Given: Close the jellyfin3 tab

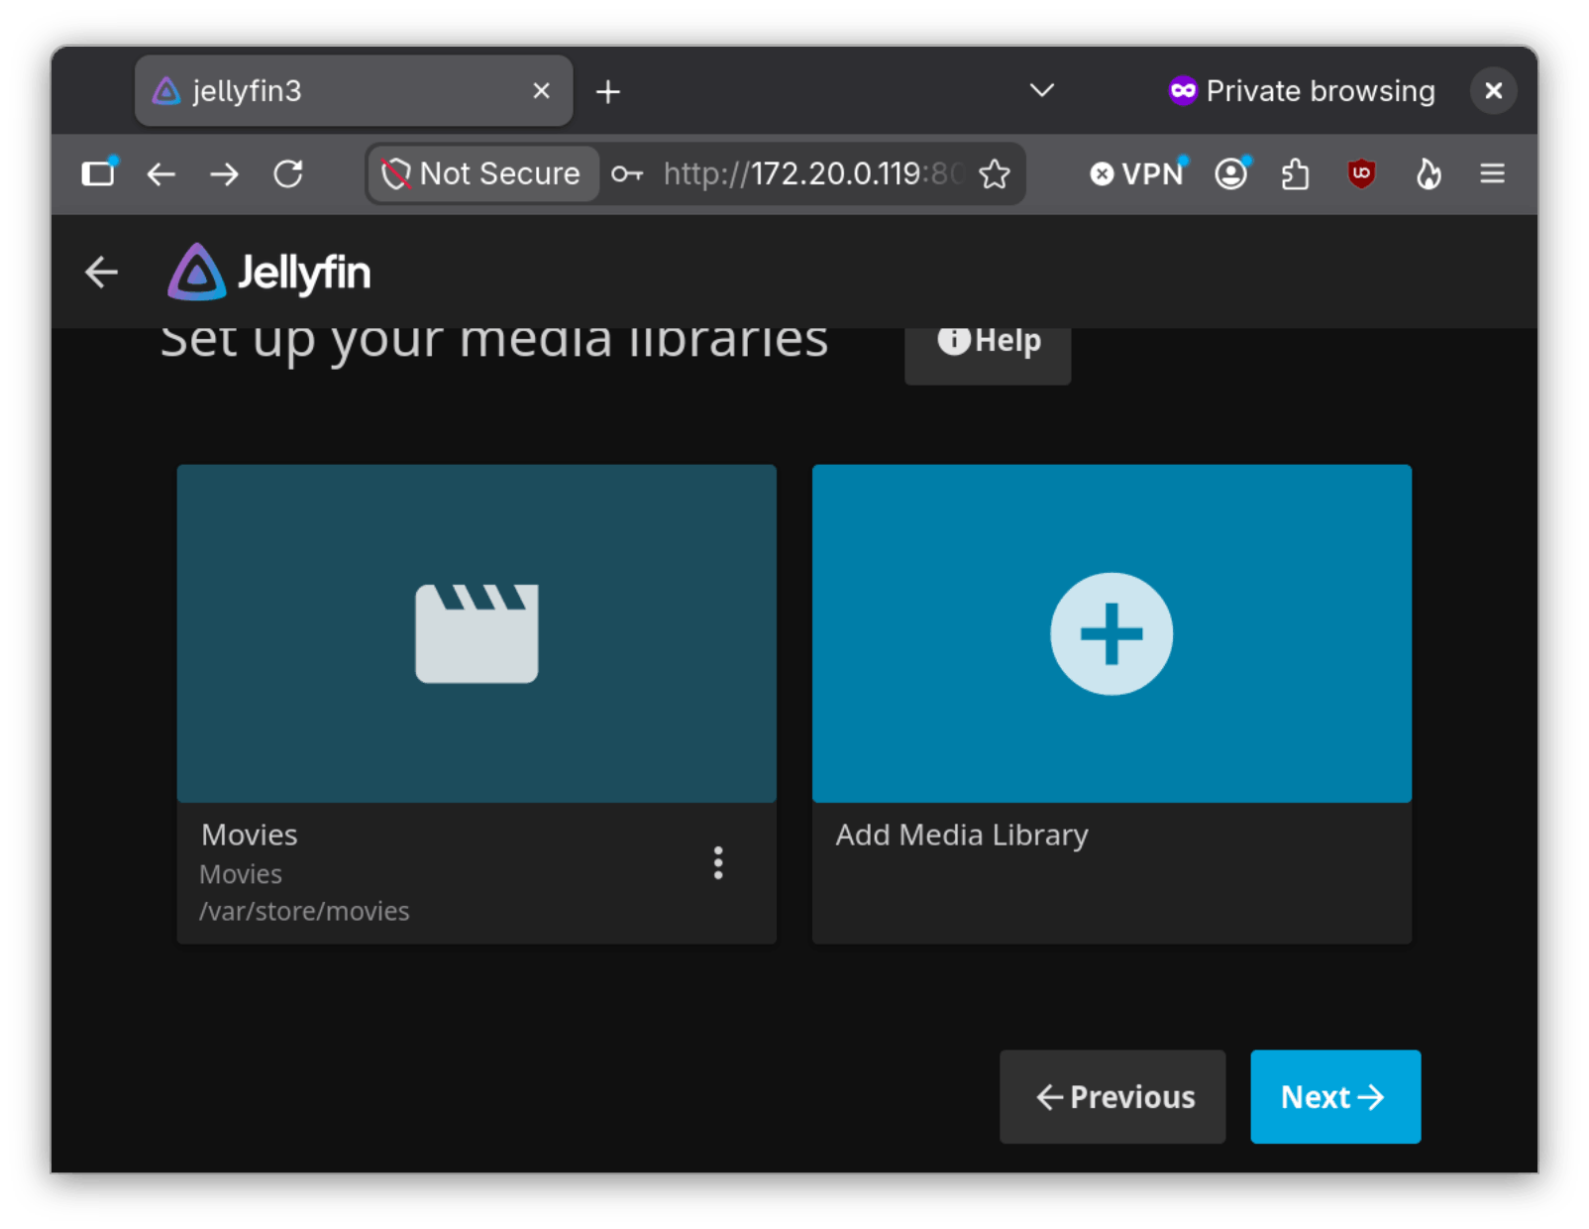Looking at the screenshot, I should pos(541,91).
